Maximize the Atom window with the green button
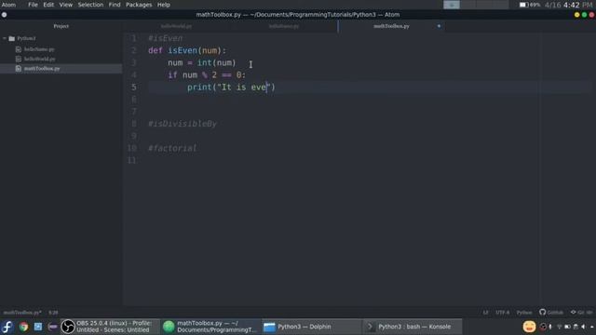The height and width of the screenshot is (335, 596). [x=584, y=15]
